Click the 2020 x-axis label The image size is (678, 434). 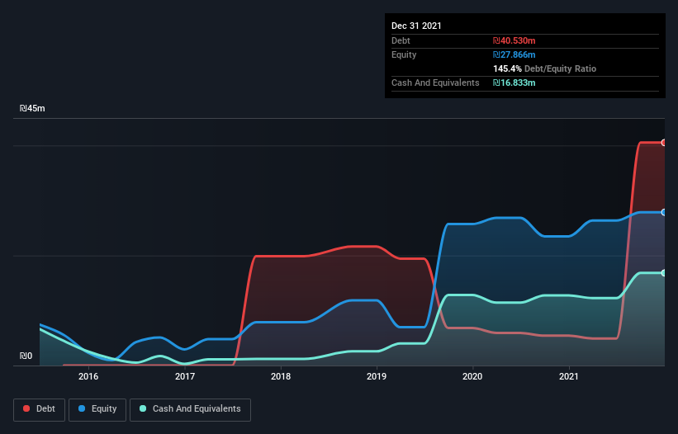tap(472, 376)
